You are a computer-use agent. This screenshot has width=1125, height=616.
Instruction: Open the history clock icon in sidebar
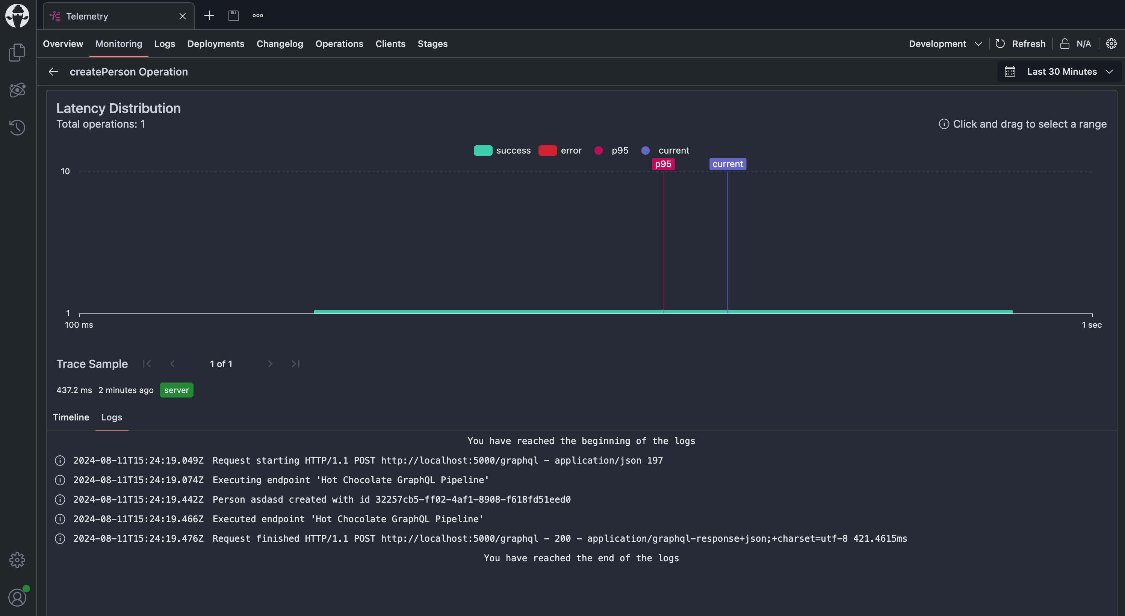17,127
